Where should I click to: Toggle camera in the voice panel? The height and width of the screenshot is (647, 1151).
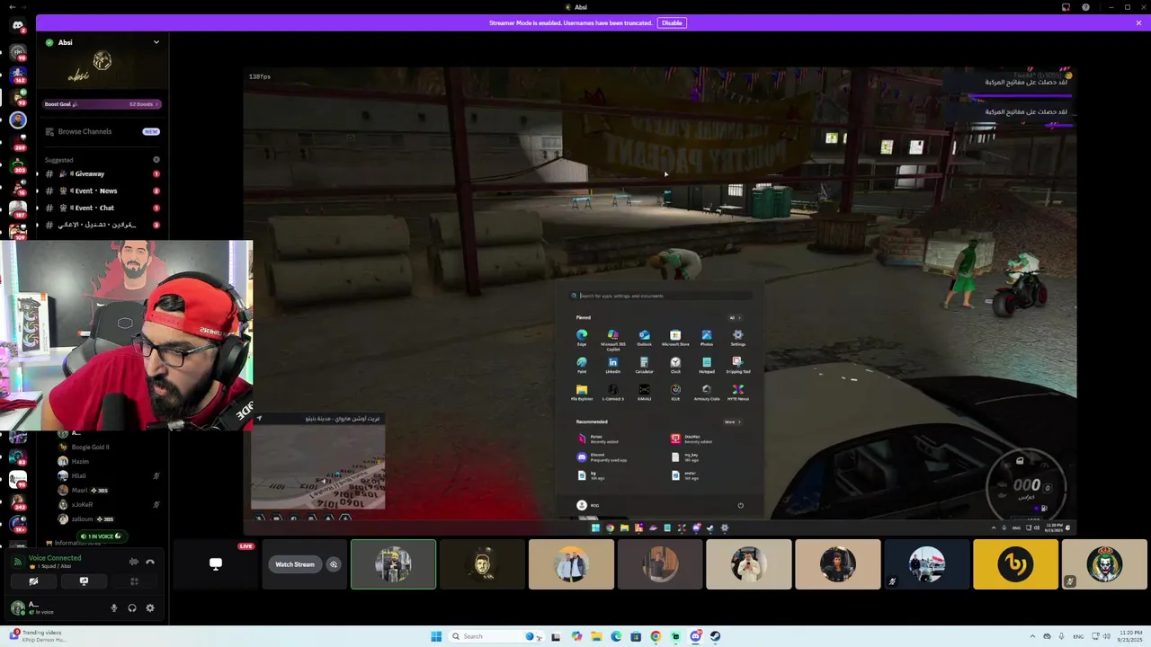coord(33,581)
